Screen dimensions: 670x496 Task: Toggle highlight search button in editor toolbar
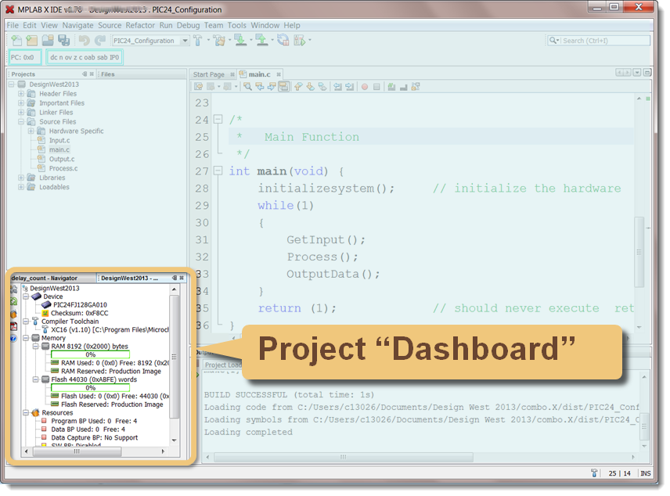click(x=283, y=87)
